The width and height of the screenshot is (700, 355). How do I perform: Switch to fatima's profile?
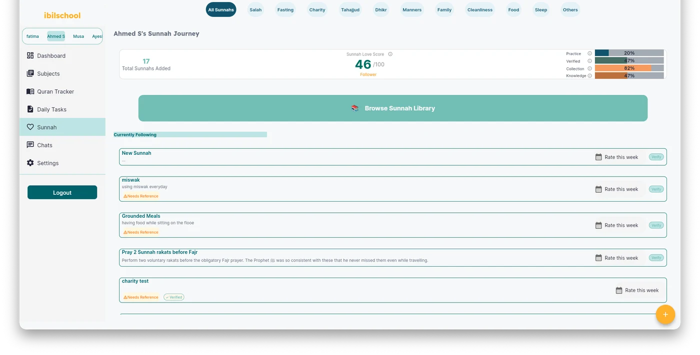pyautogui.click(x=32, y=36)
